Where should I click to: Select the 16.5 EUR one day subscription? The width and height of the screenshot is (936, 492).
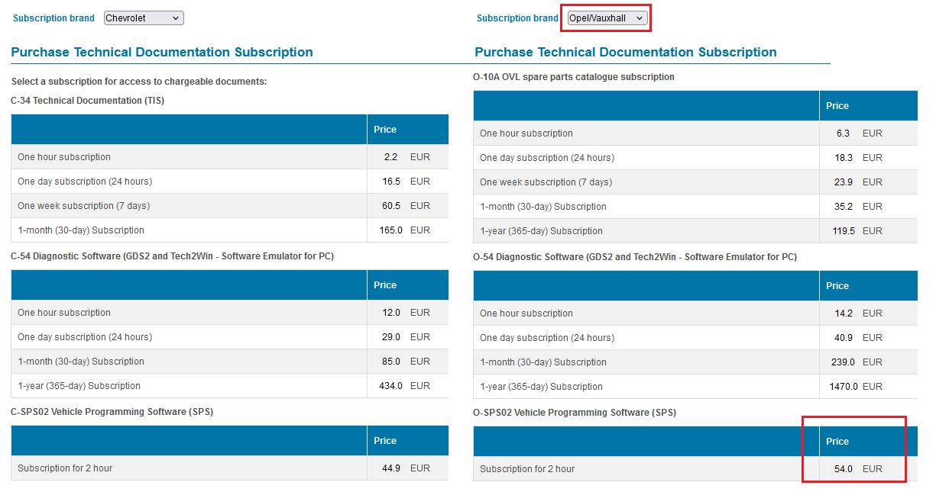(85, 182)
